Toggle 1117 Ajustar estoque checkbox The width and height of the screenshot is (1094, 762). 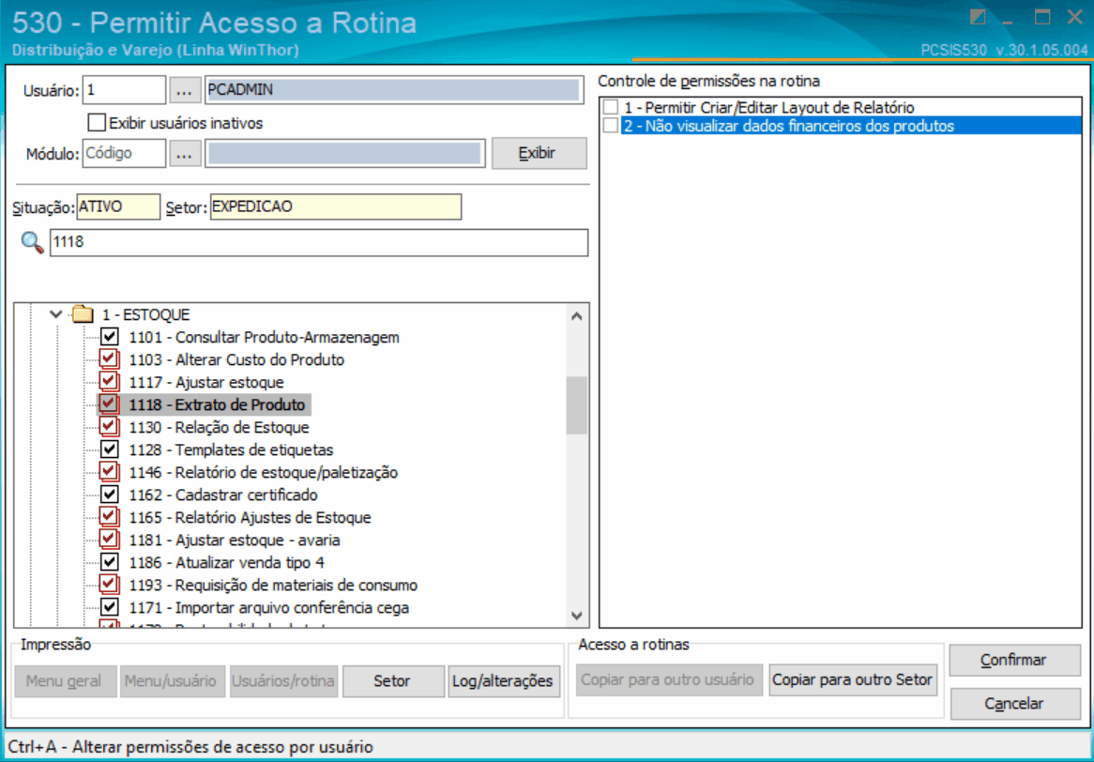(x=109, y=382)
